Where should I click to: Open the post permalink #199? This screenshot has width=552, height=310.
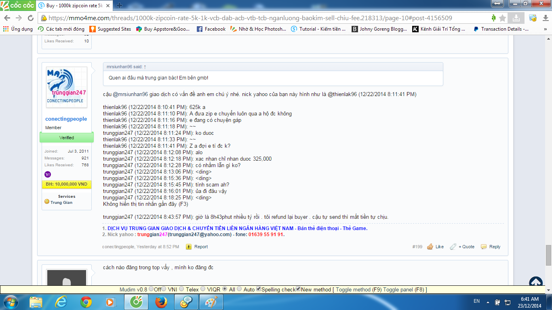pos(417,247)
